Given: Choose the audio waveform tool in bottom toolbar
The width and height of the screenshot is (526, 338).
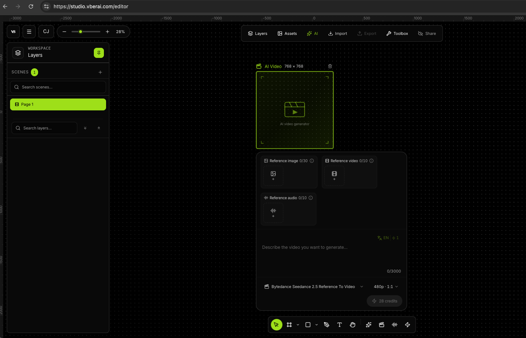Looking at the screenshot, I should coord(394,325).
